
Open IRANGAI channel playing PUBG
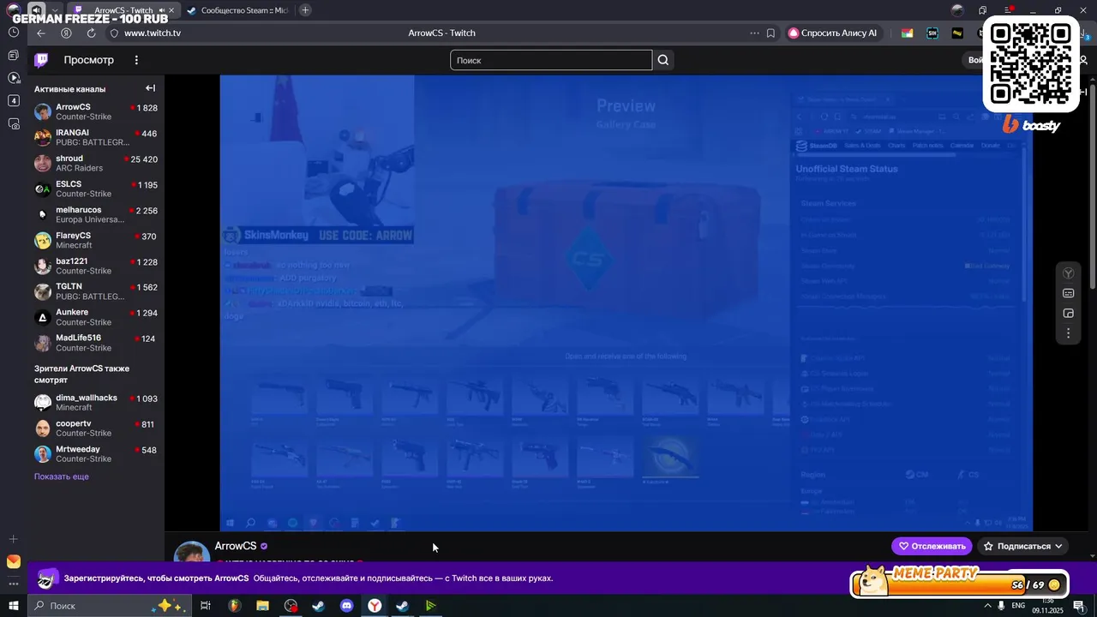coord(96,137)
